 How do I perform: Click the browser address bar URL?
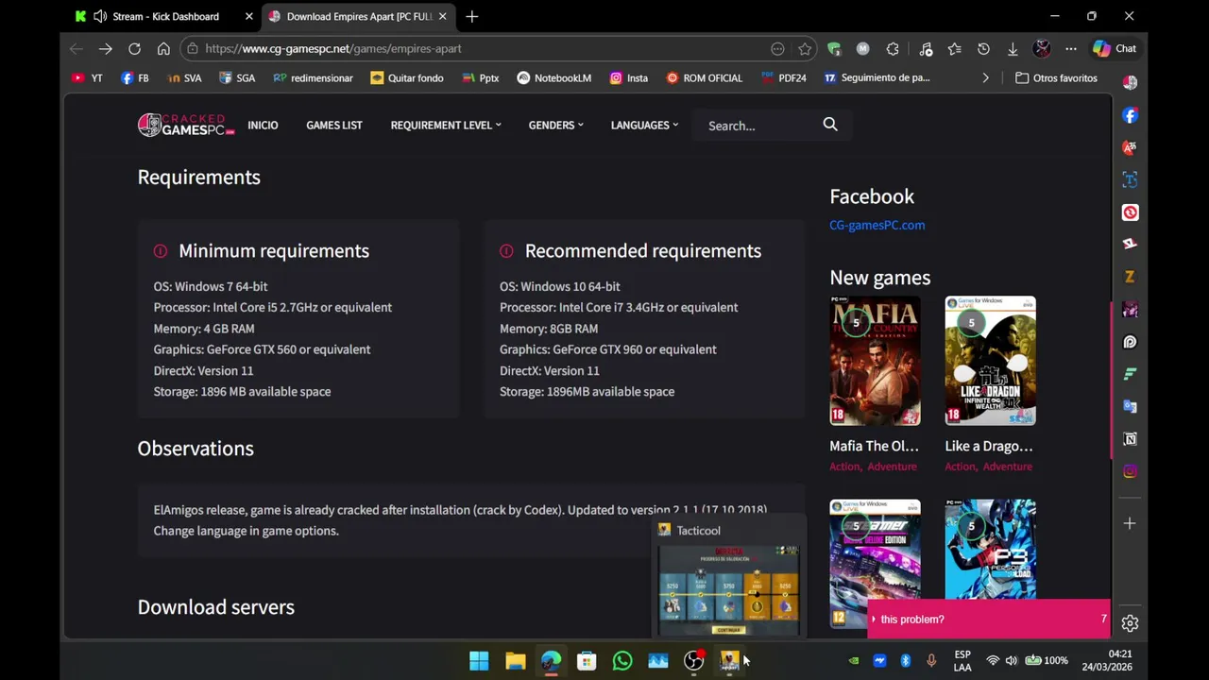tap(332, 48)
